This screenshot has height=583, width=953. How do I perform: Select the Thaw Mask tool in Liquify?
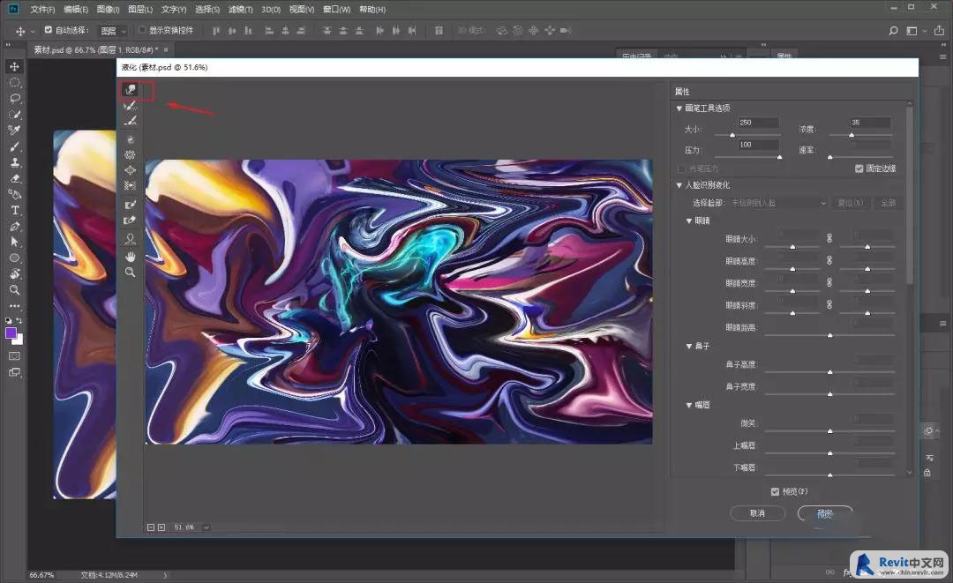point(130,220)
